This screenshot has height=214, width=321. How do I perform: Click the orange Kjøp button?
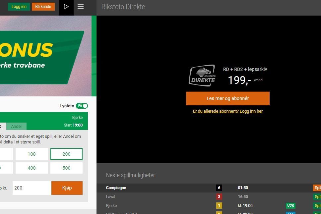tap(67, 188)
